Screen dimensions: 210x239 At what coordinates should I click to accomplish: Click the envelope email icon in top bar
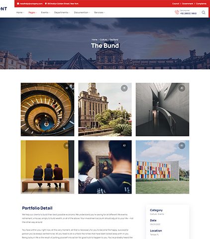pyautogui.click(x=18, y=3)
